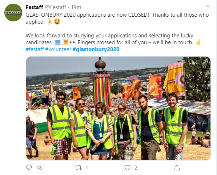Open the 19m timestamp permalink
Viewport: 217px width, 175px height.
point(76,7)
